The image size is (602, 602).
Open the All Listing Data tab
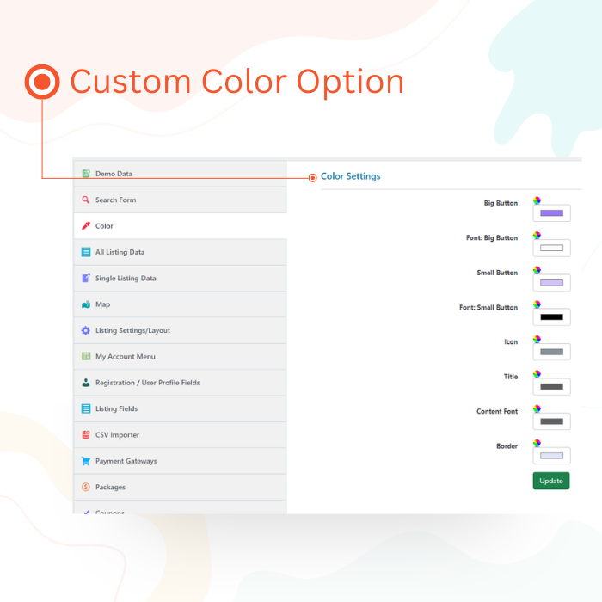pyautogui.click(x=120, y=252)
